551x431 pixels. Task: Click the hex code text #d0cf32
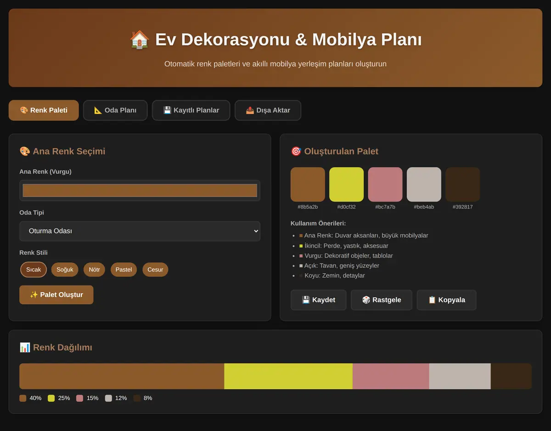point(346,207)
